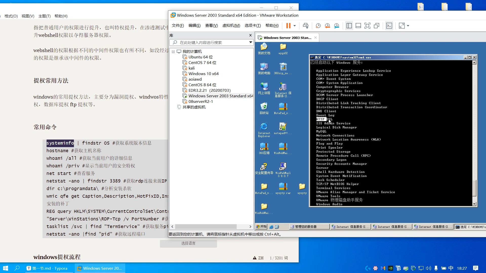Open the stretch guest dropdown arrow
Screen dimensions: 486x273
pyautogui.click(x=408, y=26)
